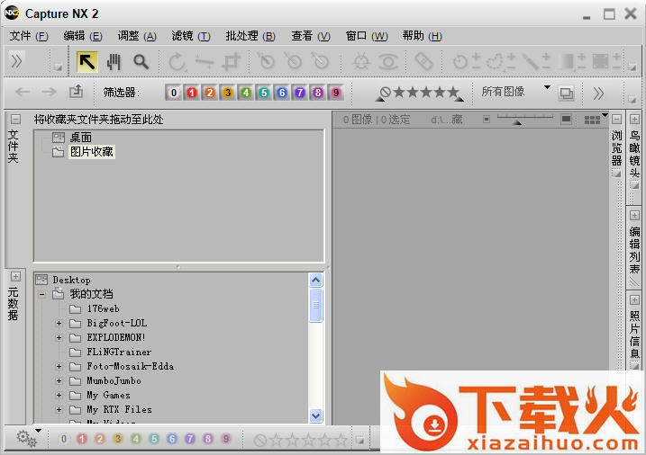Expand toolbar with left double-chevron
This screenshot has width=646, height=455.
(x=16, y=61)
